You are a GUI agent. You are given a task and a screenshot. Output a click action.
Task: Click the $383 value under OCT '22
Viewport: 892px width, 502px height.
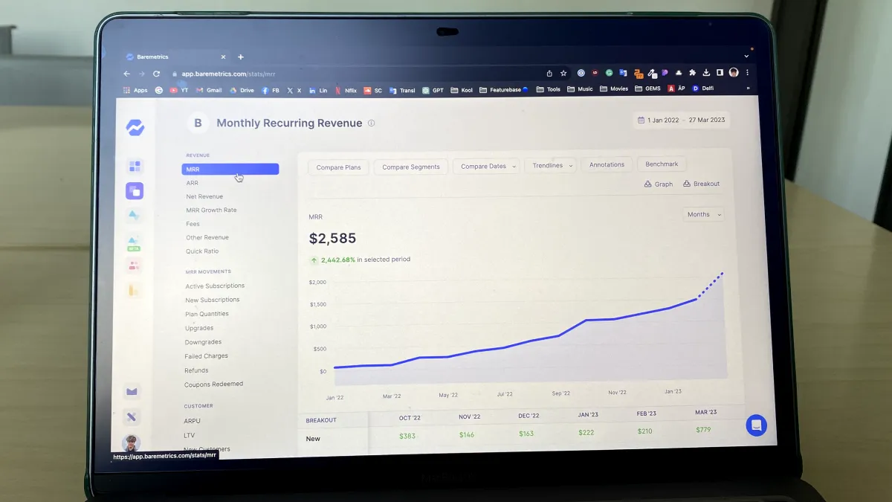click(407, 436)
